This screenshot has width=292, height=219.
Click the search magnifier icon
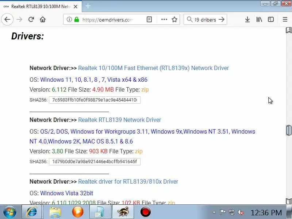click(x=189, y=19)
